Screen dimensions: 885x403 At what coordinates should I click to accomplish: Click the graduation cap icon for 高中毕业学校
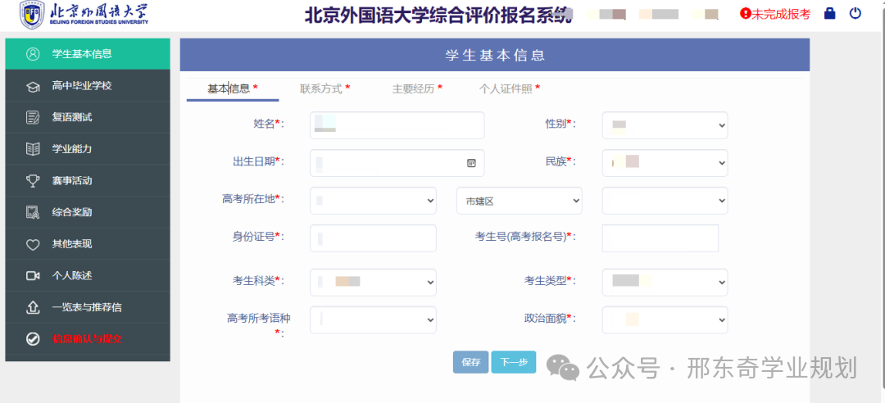(x=33, y=86)
